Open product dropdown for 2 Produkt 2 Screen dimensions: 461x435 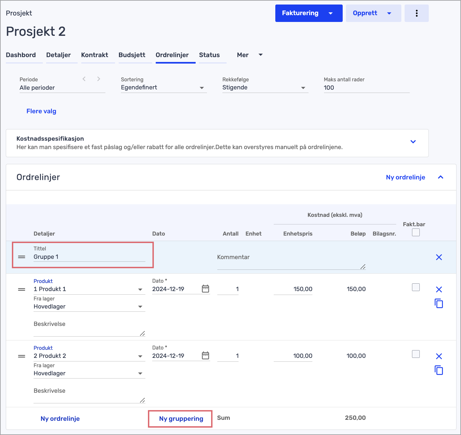click(89, 356)
